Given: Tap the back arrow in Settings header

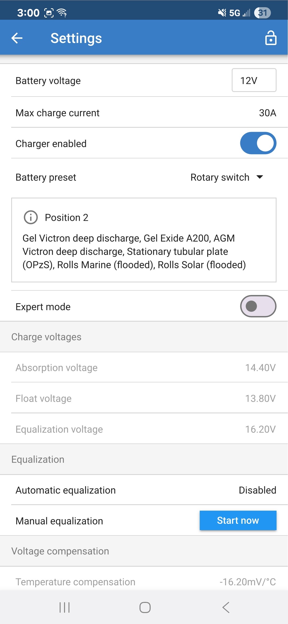Looking at the screenshot, I should point(17,38).
